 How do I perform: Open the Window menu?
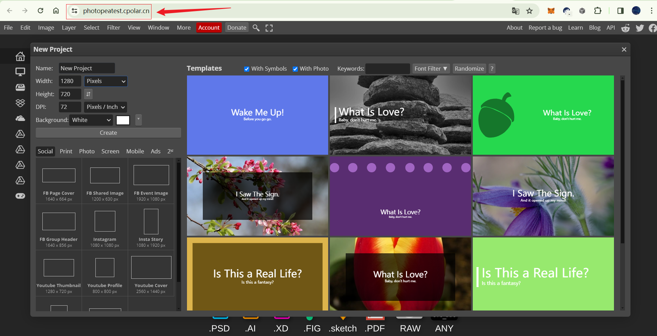point(158,28)
